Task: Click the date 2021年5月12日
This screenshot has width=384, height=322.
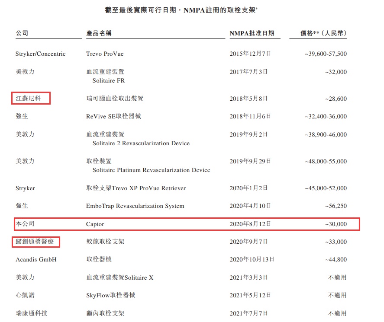Action: tap(250, 295)
